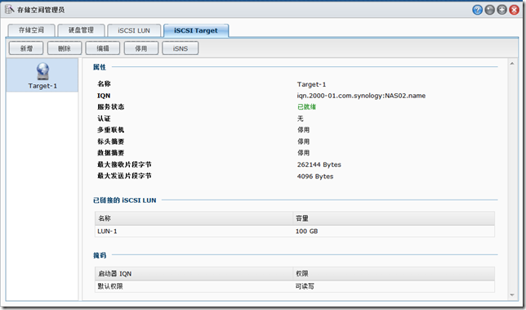Viewport: 526px width, 310px height.
Task: Click the gray minimize window icon
Action: pyautogui.click(x=490, y=10)
